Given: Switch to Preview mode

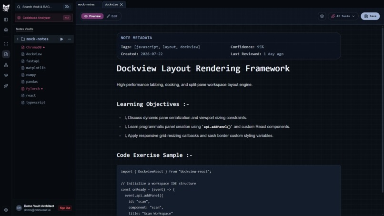Looking at the screenshot, I should tap(92, 16).
